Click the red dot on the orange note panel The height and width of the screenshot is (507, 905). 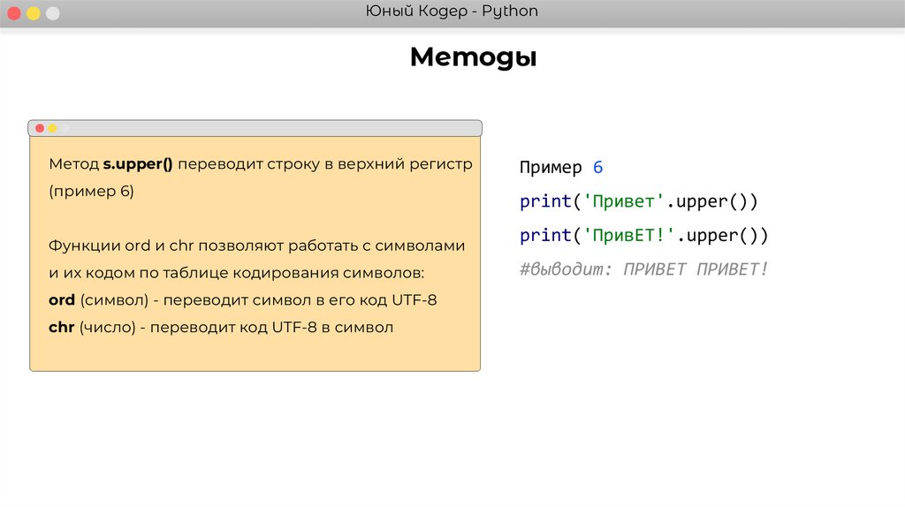pos(40,128)
